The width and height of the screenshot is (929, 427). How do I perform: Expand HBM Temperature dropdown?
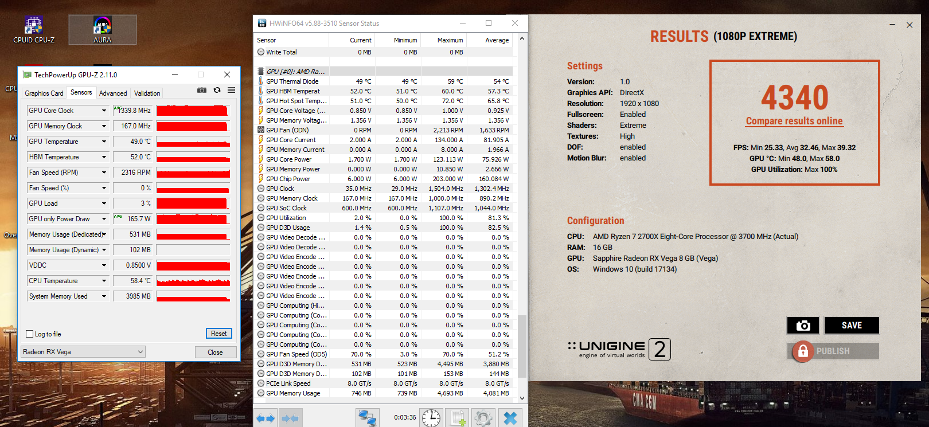click(x=104, y=157)
